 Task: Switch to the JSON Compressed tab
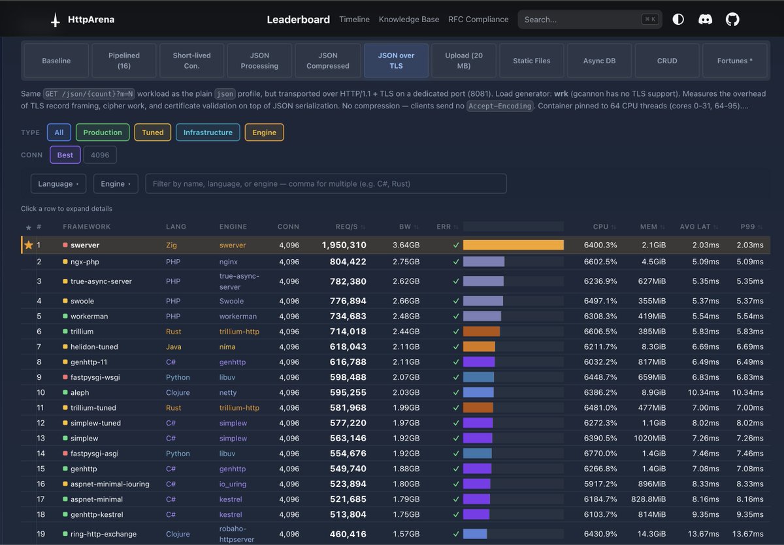tap(327, 61)
